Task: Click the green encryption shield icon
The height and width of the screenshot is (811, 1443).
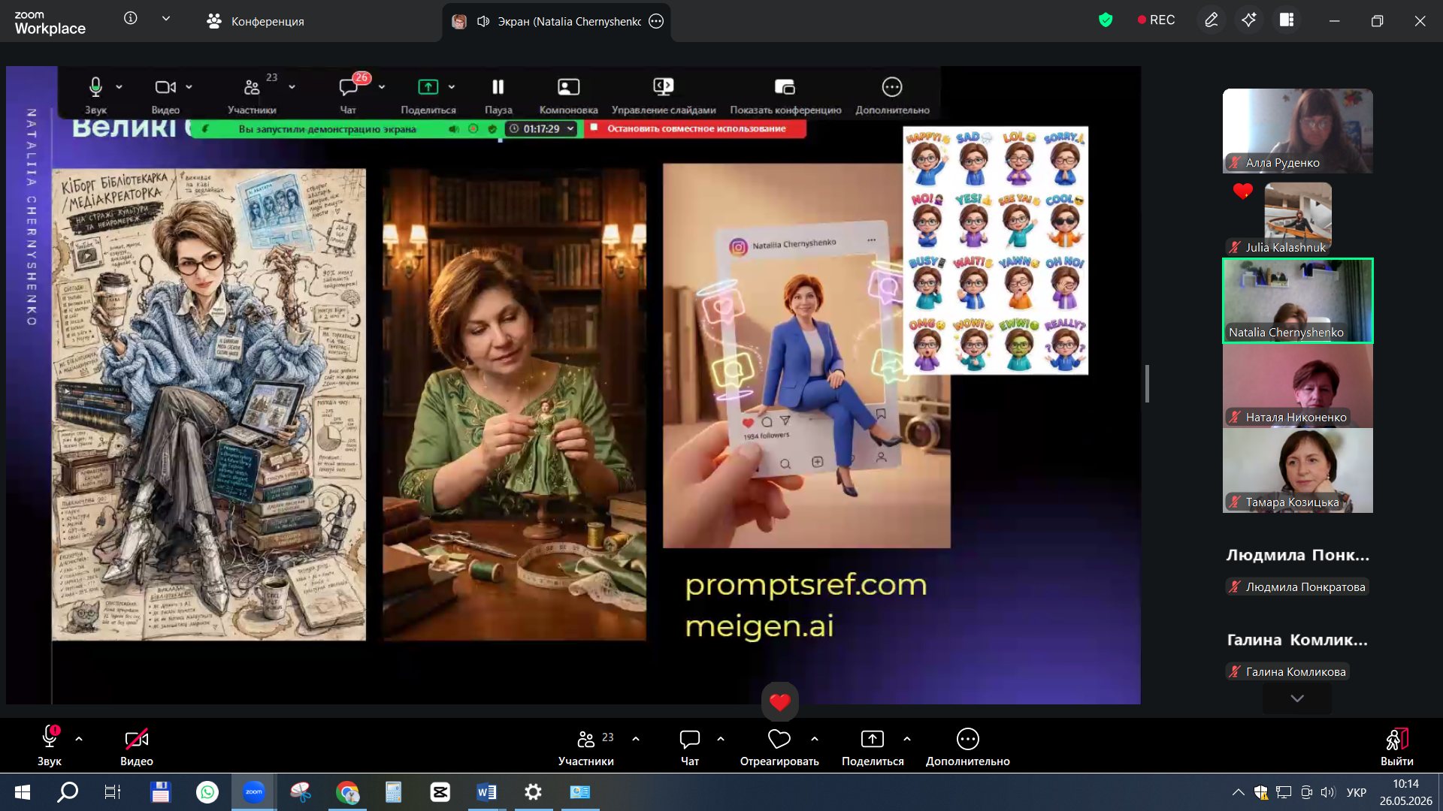Action: pyautogui.click(x=1106, y=20)
